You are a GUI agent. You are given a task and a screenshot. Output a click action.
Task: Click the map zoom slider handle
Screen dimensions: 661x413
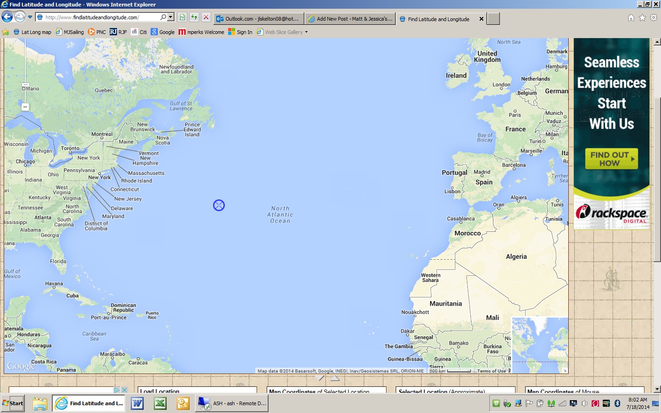pyautogui.click(x=25, y=85)
